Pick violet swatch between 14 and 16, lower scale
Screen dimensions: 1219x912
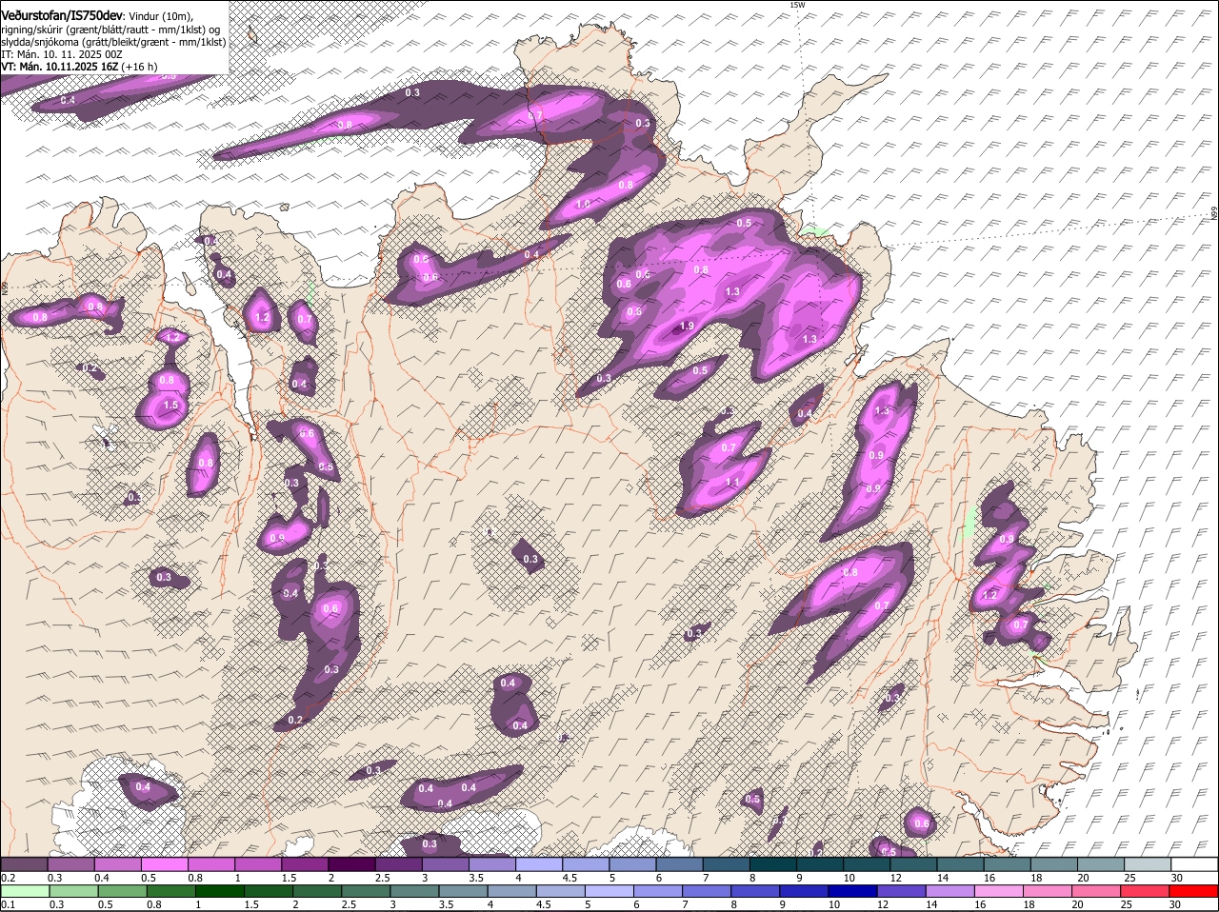950,891
